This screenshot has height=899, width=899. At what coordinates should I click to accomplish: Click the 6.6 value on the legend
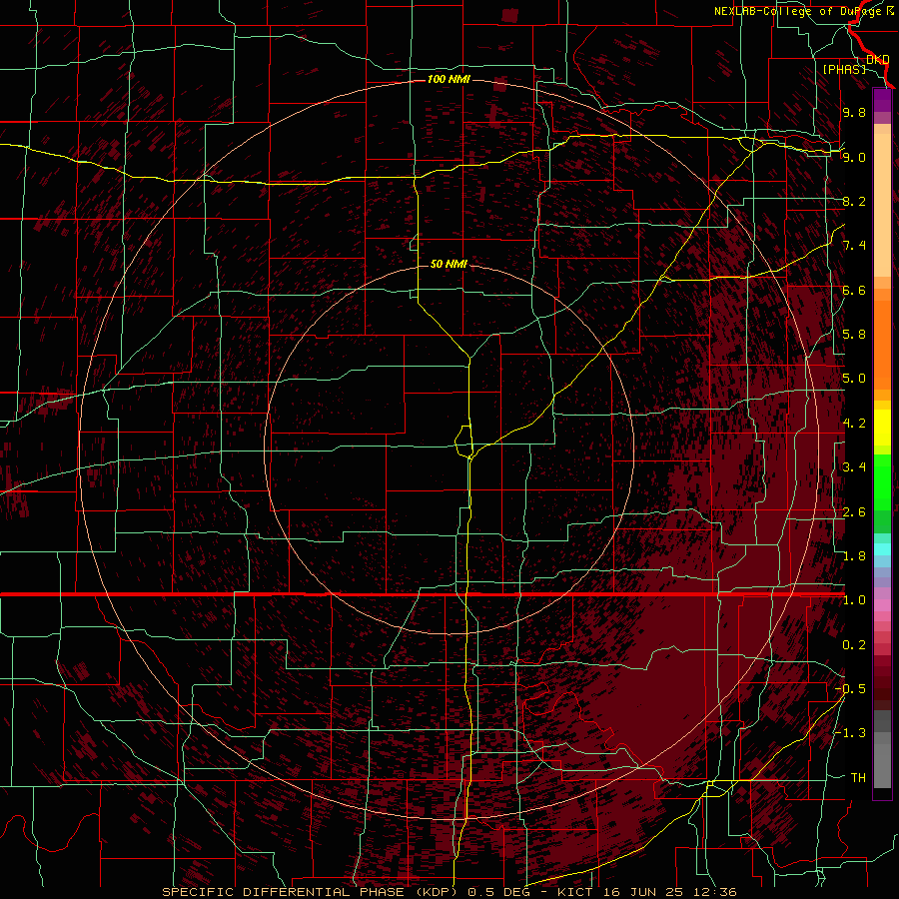(854, 290)
